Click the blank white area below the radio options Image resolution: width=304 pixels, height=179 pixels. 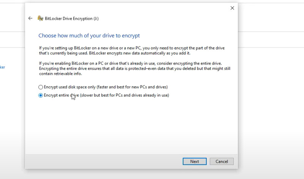[x=131, y=126]
